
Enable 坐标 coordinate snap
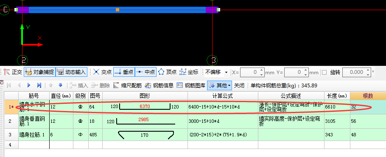coord(189,72)
